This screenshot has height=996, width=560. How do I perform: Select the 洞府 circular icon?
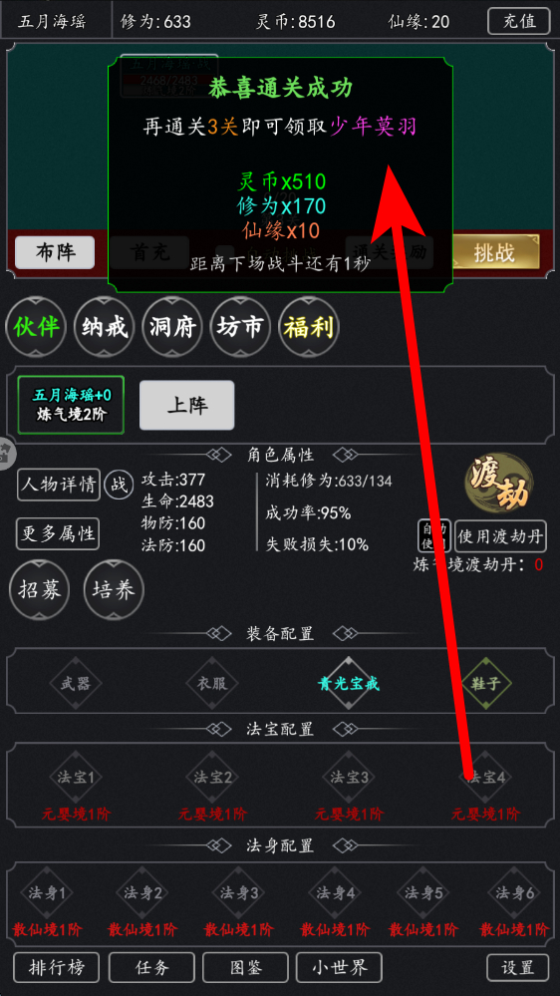(172, 327)
